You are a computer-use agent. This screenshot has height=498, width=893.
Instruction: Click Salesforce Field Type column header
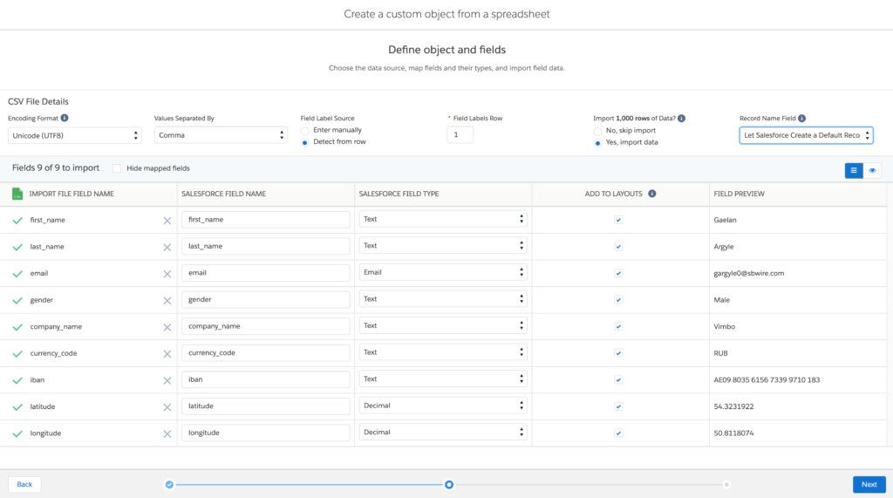point(399,194)
